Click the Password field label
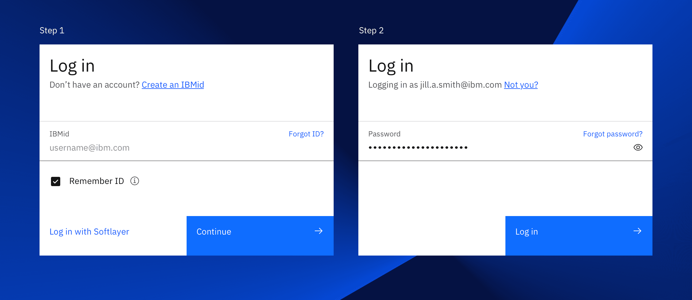 point(384,134)
